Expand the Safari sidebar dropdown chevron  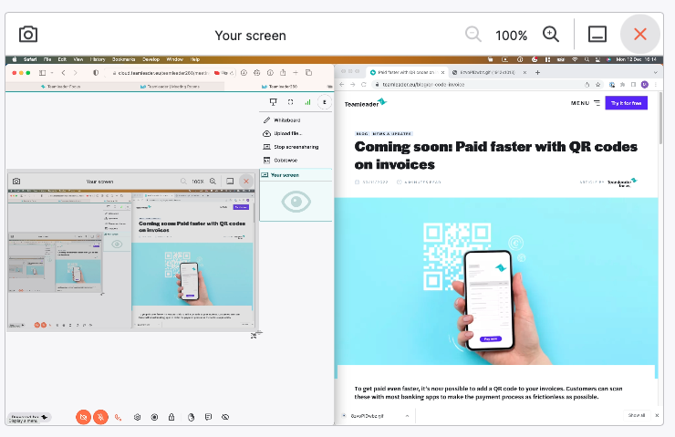52,73
